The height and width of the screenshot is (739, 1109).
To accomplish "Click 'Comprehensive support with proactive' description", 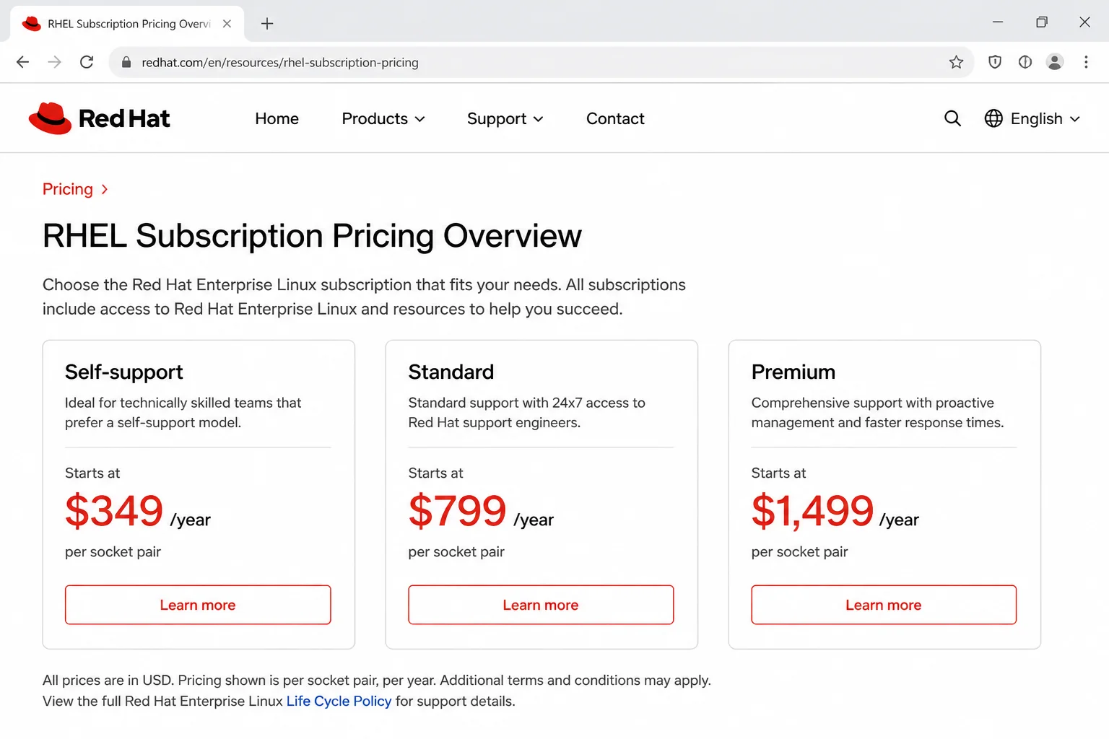I will (x=877, y=412).
